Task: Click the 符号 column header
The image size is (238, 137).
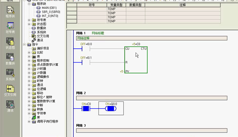Action: 92,5
